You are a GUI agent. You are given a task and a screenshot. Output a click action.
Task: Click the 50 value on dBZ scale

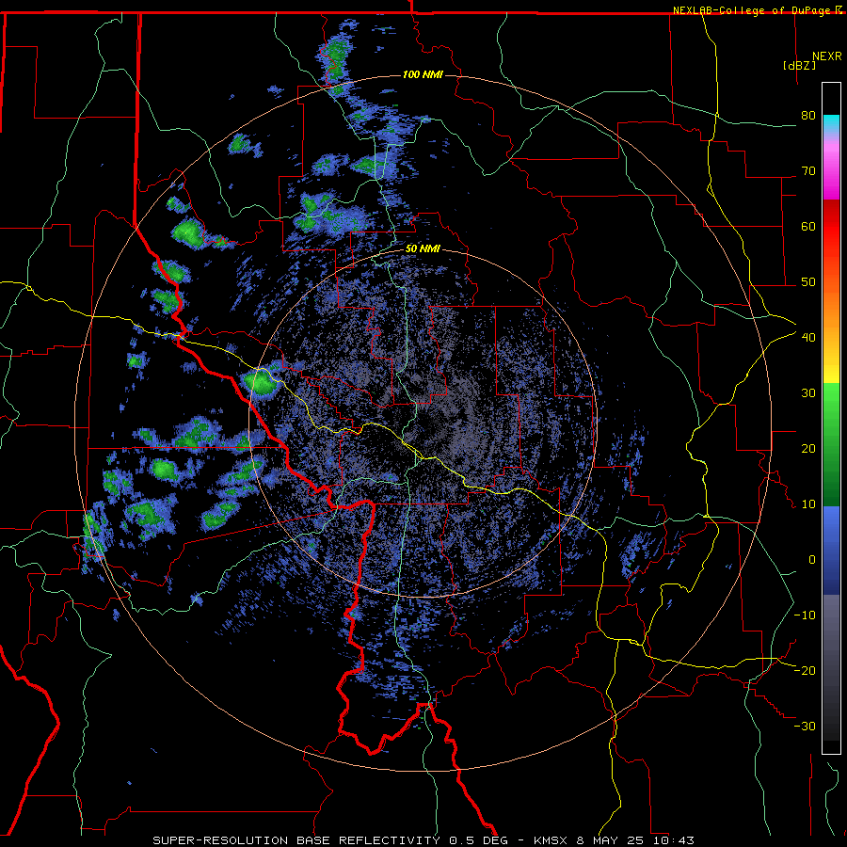pos(808,282)
